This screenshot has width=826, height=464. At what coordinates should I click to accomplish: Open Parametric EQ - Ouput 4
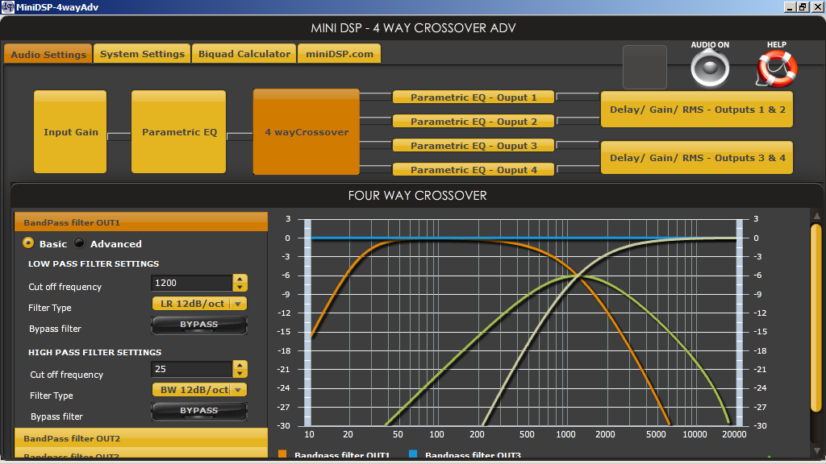click(473, 170)
